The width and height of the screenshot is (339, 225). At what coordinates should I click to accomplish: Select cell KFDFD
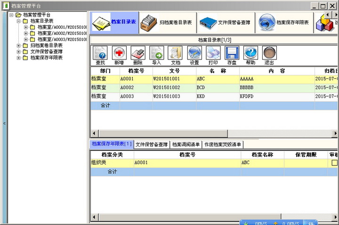(x=277, y=97)
